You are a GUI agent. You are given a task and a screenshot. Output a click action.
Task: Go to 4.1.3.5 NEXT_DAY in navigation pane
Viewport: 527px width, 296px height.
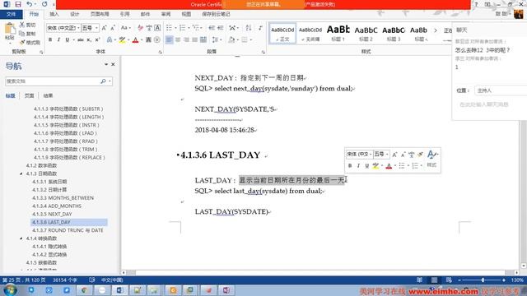[x=52, y=214]
